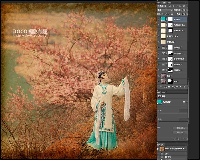This screenshot has height=160, width=200.
Task: Click the smart object filter icon
Action: tap(184, 6)
